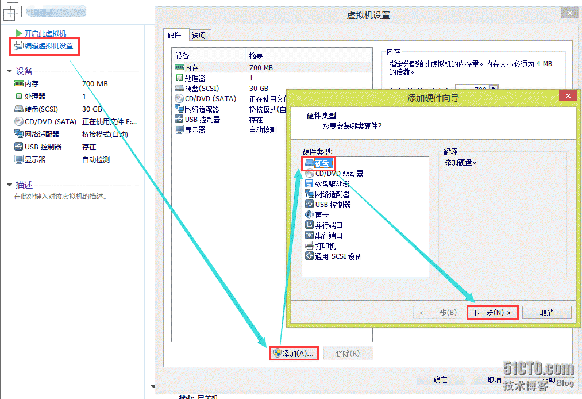Choose the 软盘驱动器 icon in wizard
Viewport: 582px width, 399px height.
309,183
